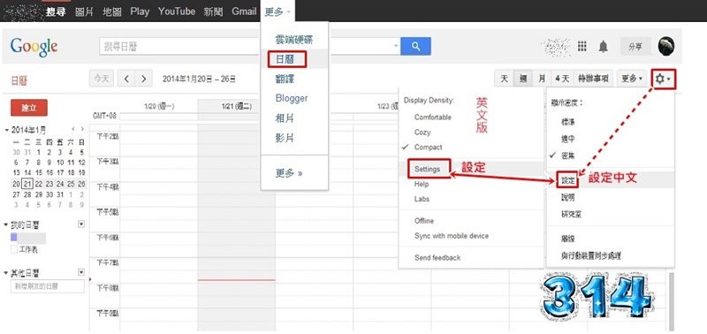Show next month in mini calendar
Viewport: 707px width, 334px height.
click(x=82, y=129)
